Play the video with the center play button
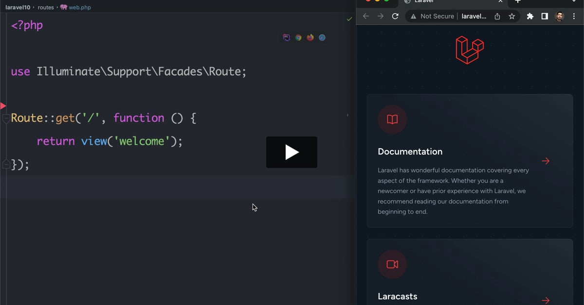This screenshot has width=584, height=305. click(x=292, y=152)
